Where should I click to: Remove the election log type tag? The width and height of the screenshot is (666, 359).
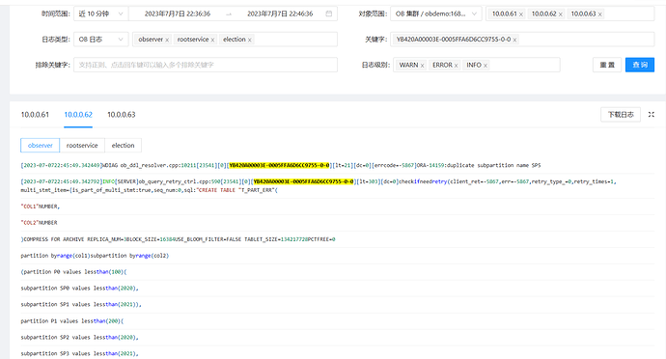pyautogui.click(x=250, y=40)
